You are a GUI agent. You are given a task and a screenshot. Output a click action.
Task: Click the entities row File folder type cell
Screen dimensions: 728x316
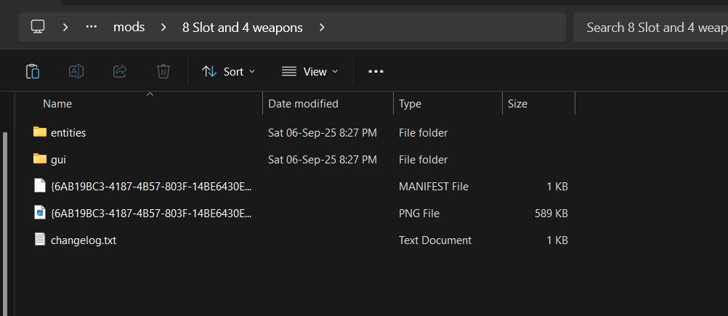423,133
